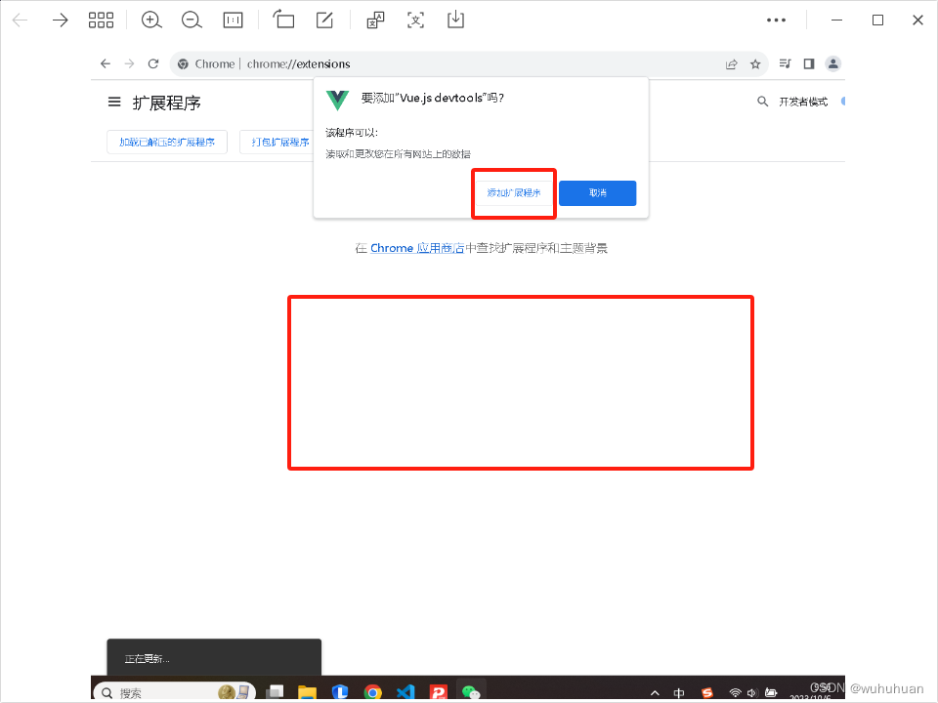Click the volume speaker tray icon
Viewport: 938px width, 703px height.
tap(752, 693)
